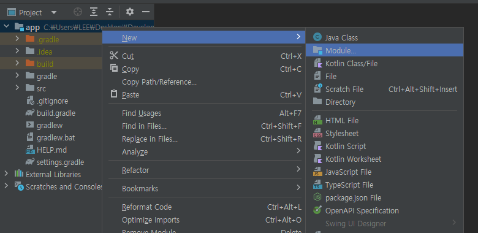Viewport: 478px width, 233px height.
Task: Open the Bookmarks submenu
Action: pos(204,188)
